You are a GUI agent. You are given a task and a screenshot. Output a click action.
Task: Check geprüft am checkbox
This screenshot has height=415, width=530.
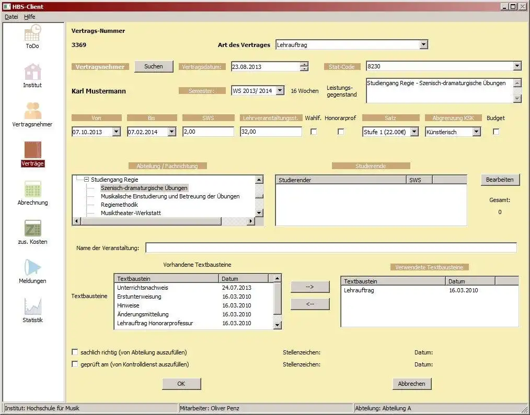coord(75,364)
